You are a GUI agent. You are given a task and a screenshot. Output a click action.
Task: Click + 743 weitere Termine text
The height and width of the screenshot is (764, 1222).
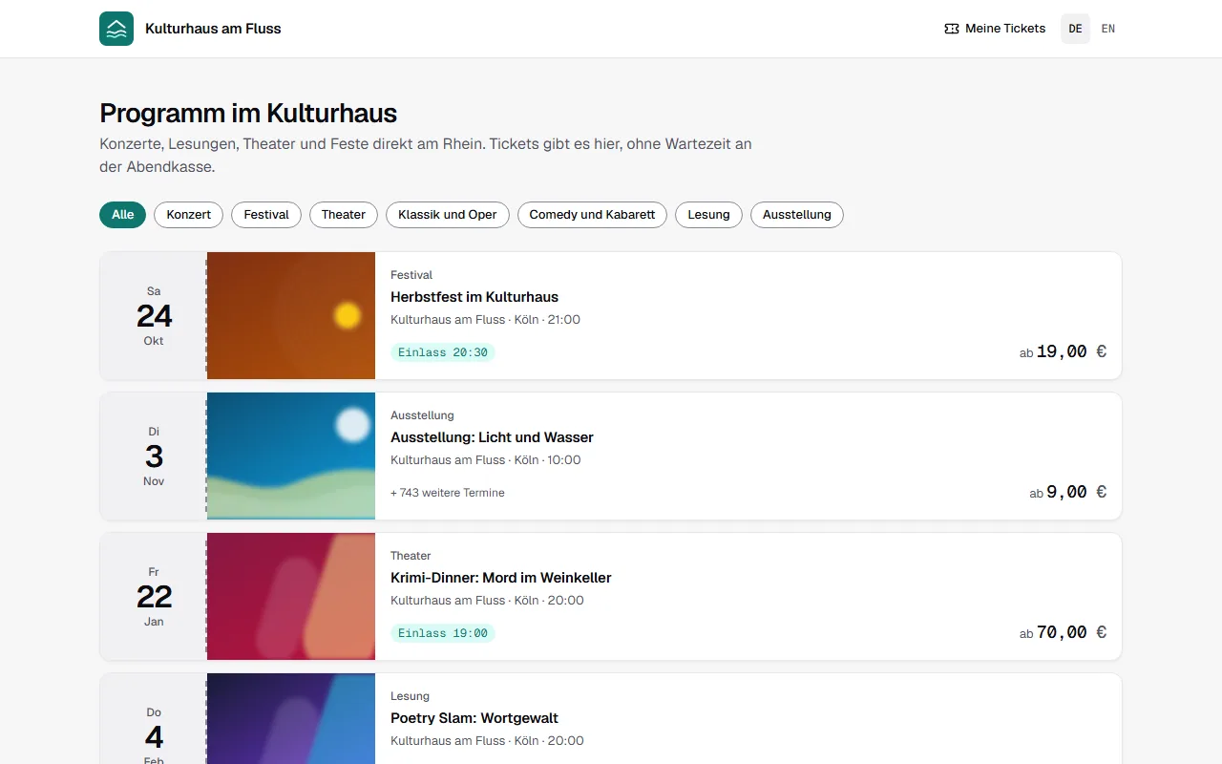(448, 493)
